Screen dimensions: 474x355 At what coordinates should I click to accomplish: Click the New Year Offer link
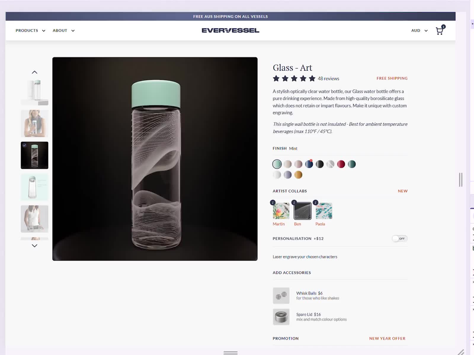(387, 338)
